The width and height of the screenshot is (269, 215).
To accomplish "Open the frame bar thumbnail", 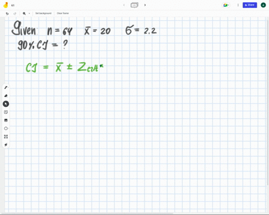I will point(134,5).
